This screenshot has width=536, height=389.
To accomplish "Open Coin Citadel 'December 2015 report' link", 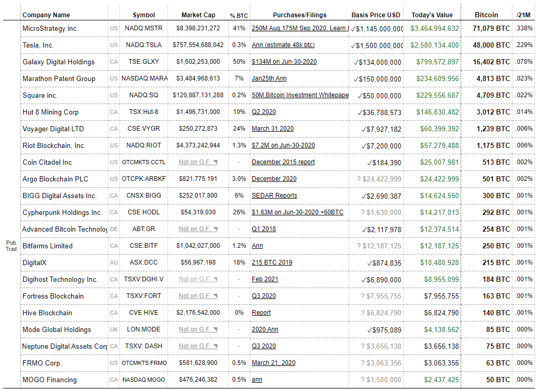I will (x=283, y=162).
